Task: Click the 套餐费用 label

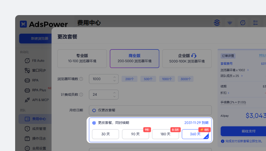Action: tap(226, 64)
